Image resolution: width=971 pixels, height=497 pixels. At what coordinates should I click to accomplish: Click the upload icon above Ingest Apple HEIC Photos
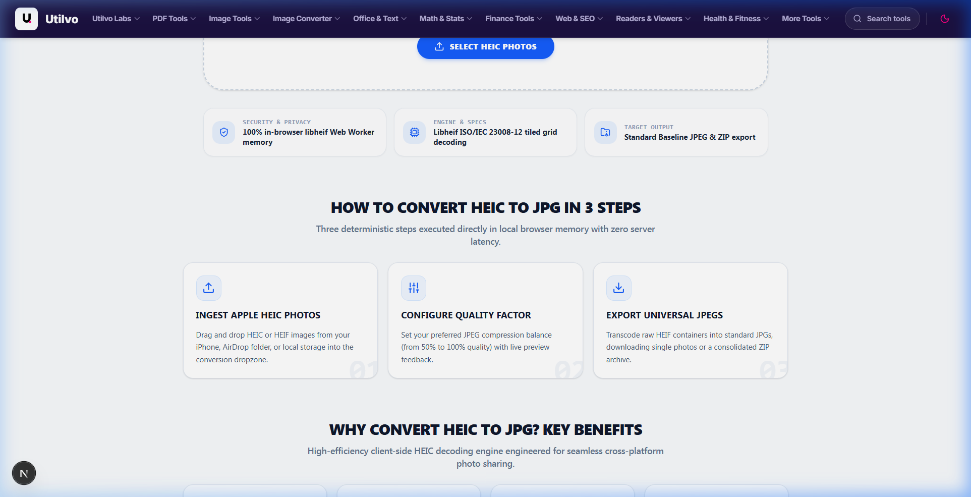coord(209,288)
